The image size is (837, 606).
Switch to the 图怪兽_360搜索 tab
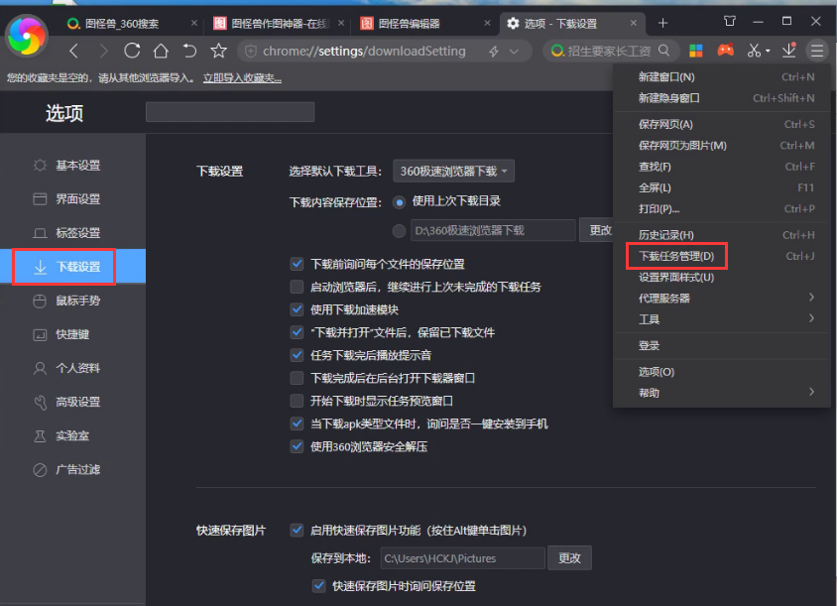pos(130,23)
